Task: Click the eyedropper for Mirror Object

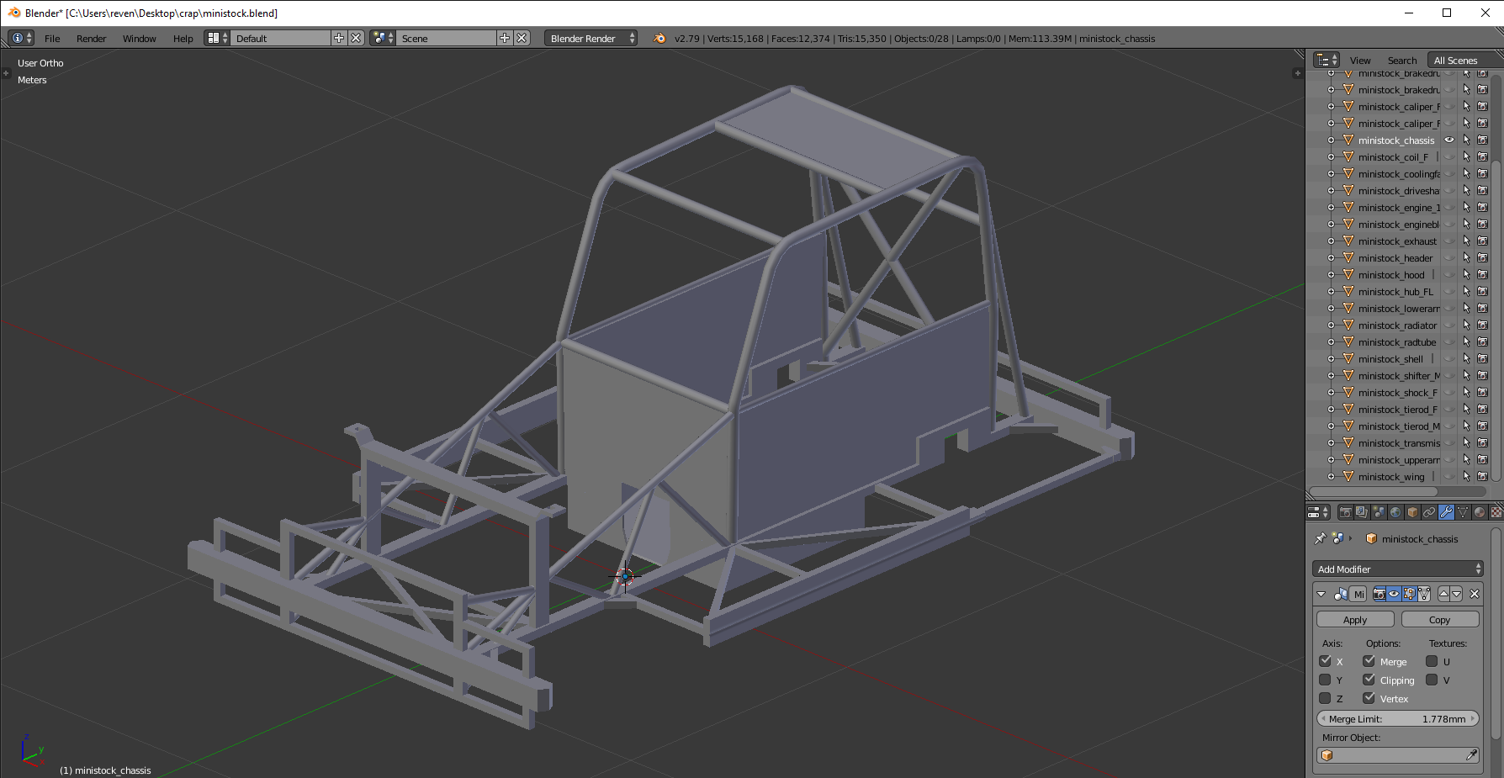Action: (x=1471, y=755)
